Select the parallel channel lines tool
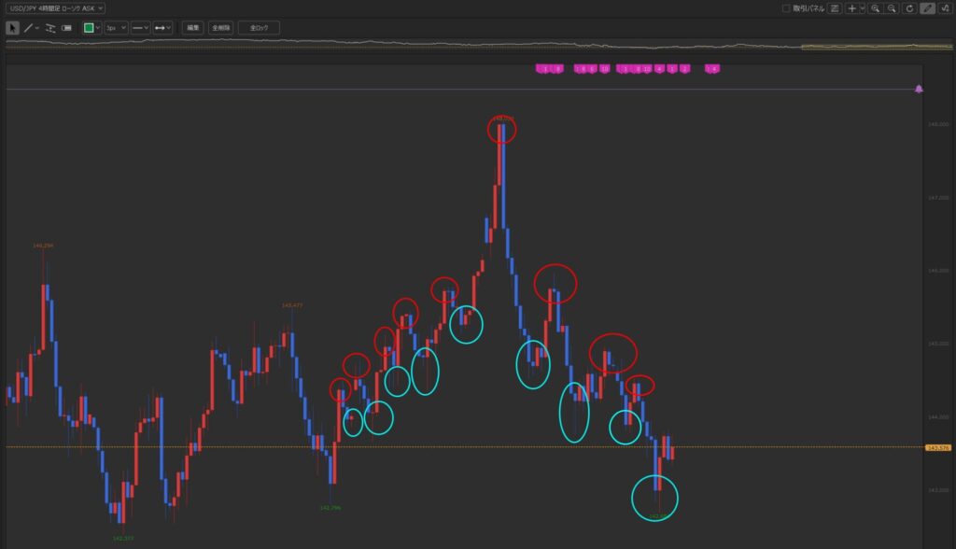This screenshot has width=956, height=549. (50, 28)
